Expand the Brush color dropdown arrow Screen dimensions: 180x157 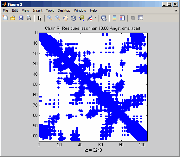(95, 18)
